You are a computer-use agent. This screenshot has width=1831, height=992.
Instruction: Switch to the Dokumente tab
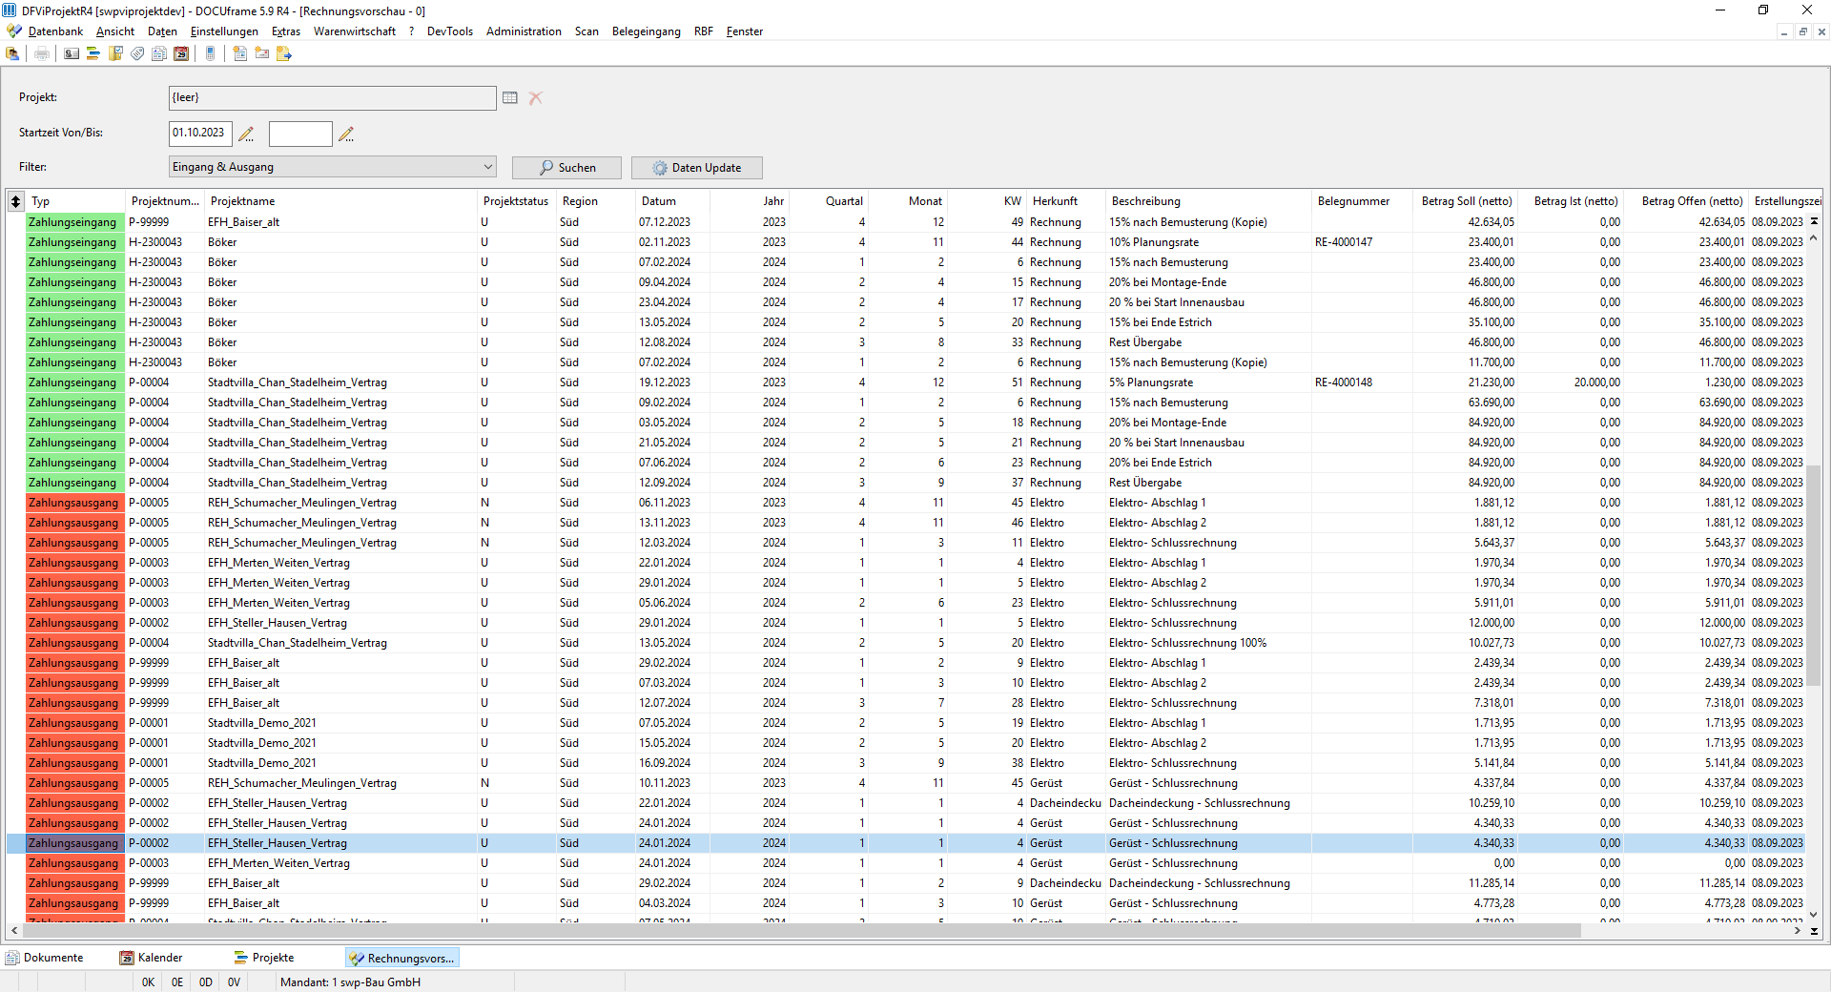coord(45,958)
